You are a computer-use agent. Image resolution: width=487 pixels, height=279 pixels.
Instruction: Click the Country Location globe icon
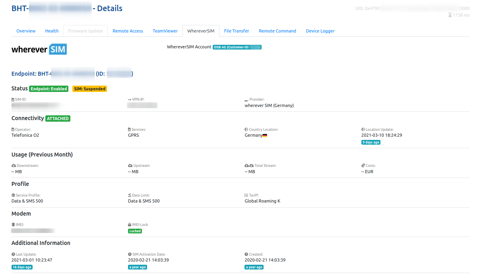[246, 130]
